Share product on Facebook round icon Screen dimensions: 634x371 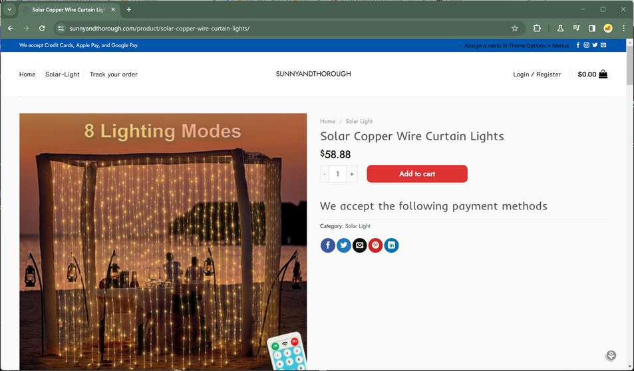(x=327, y=245)
